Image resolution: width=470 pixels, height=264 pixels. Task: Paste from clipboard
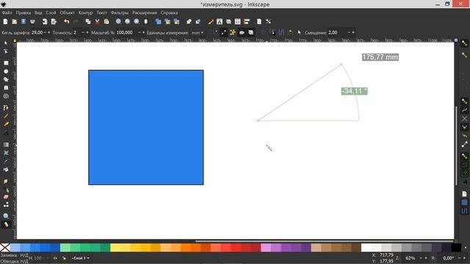tap(106, 21)
